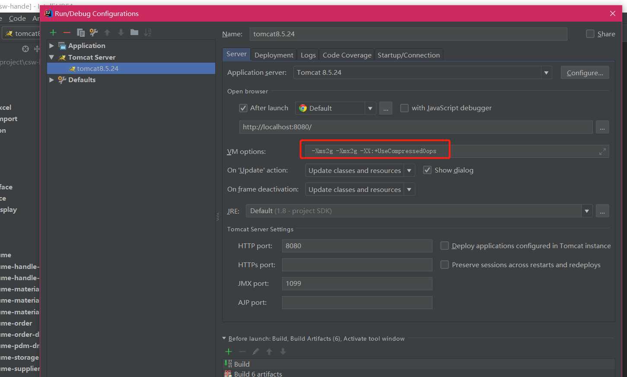Close the Run/Debug Configurations dialog
The image size is (627, 377).
click(613, 13)
